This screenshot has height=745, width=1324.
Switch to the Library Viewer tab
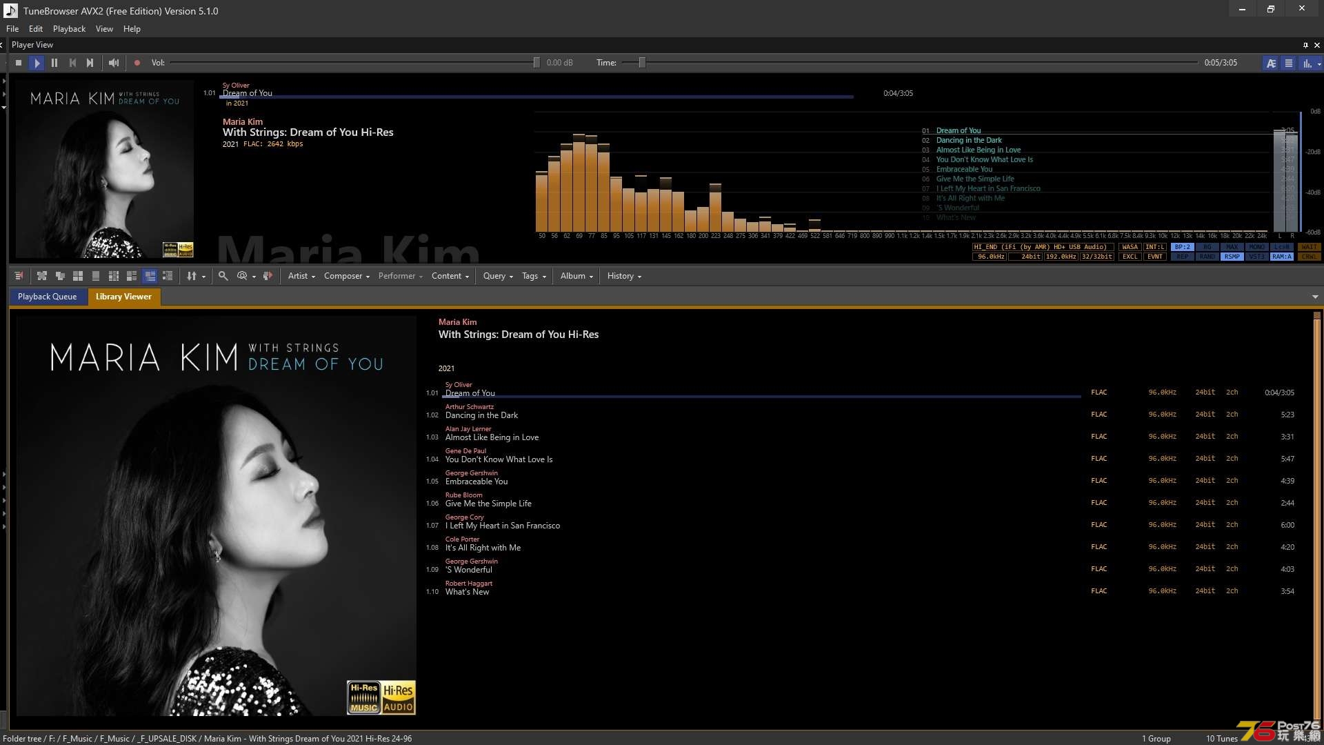pyautogui.click(x=123, y=297)
